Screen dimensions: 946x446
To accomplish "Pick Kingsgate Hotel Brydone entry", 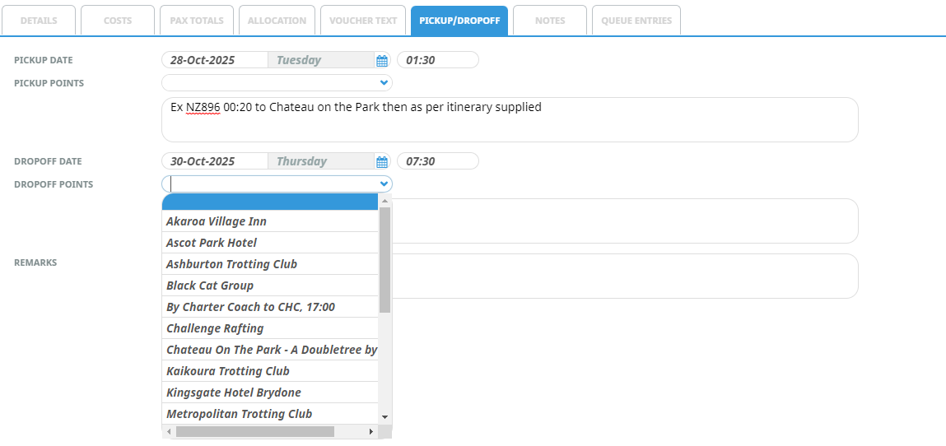I will (270, 393).
